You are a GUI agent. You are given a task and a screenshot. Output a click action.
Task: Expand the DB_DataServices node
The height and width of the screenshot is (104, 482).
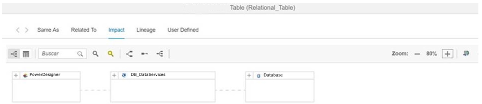pos(114,75)
